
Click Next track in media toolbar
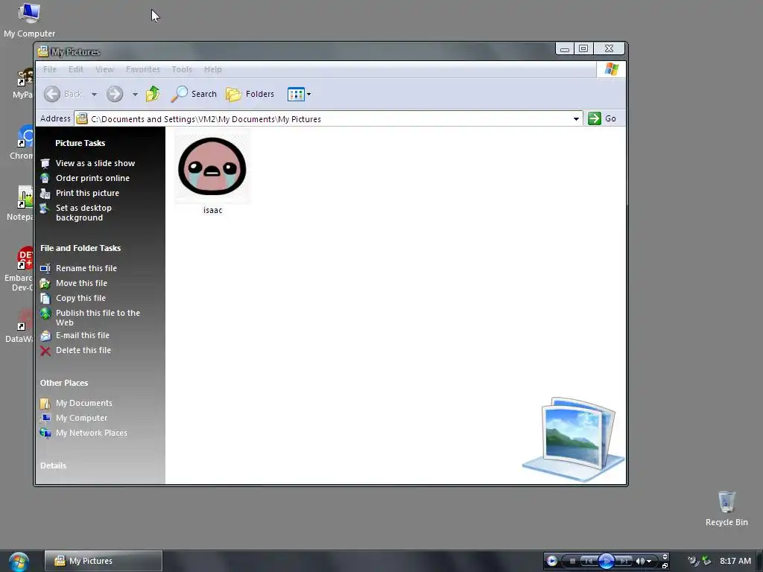click(x=625, y=561)
